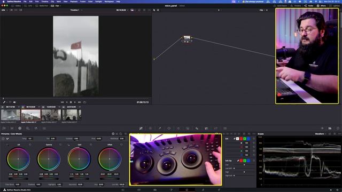Toggle the red channel in Curves Edit
The height and width of the screenshot is (192, 342).
point(241,139)
